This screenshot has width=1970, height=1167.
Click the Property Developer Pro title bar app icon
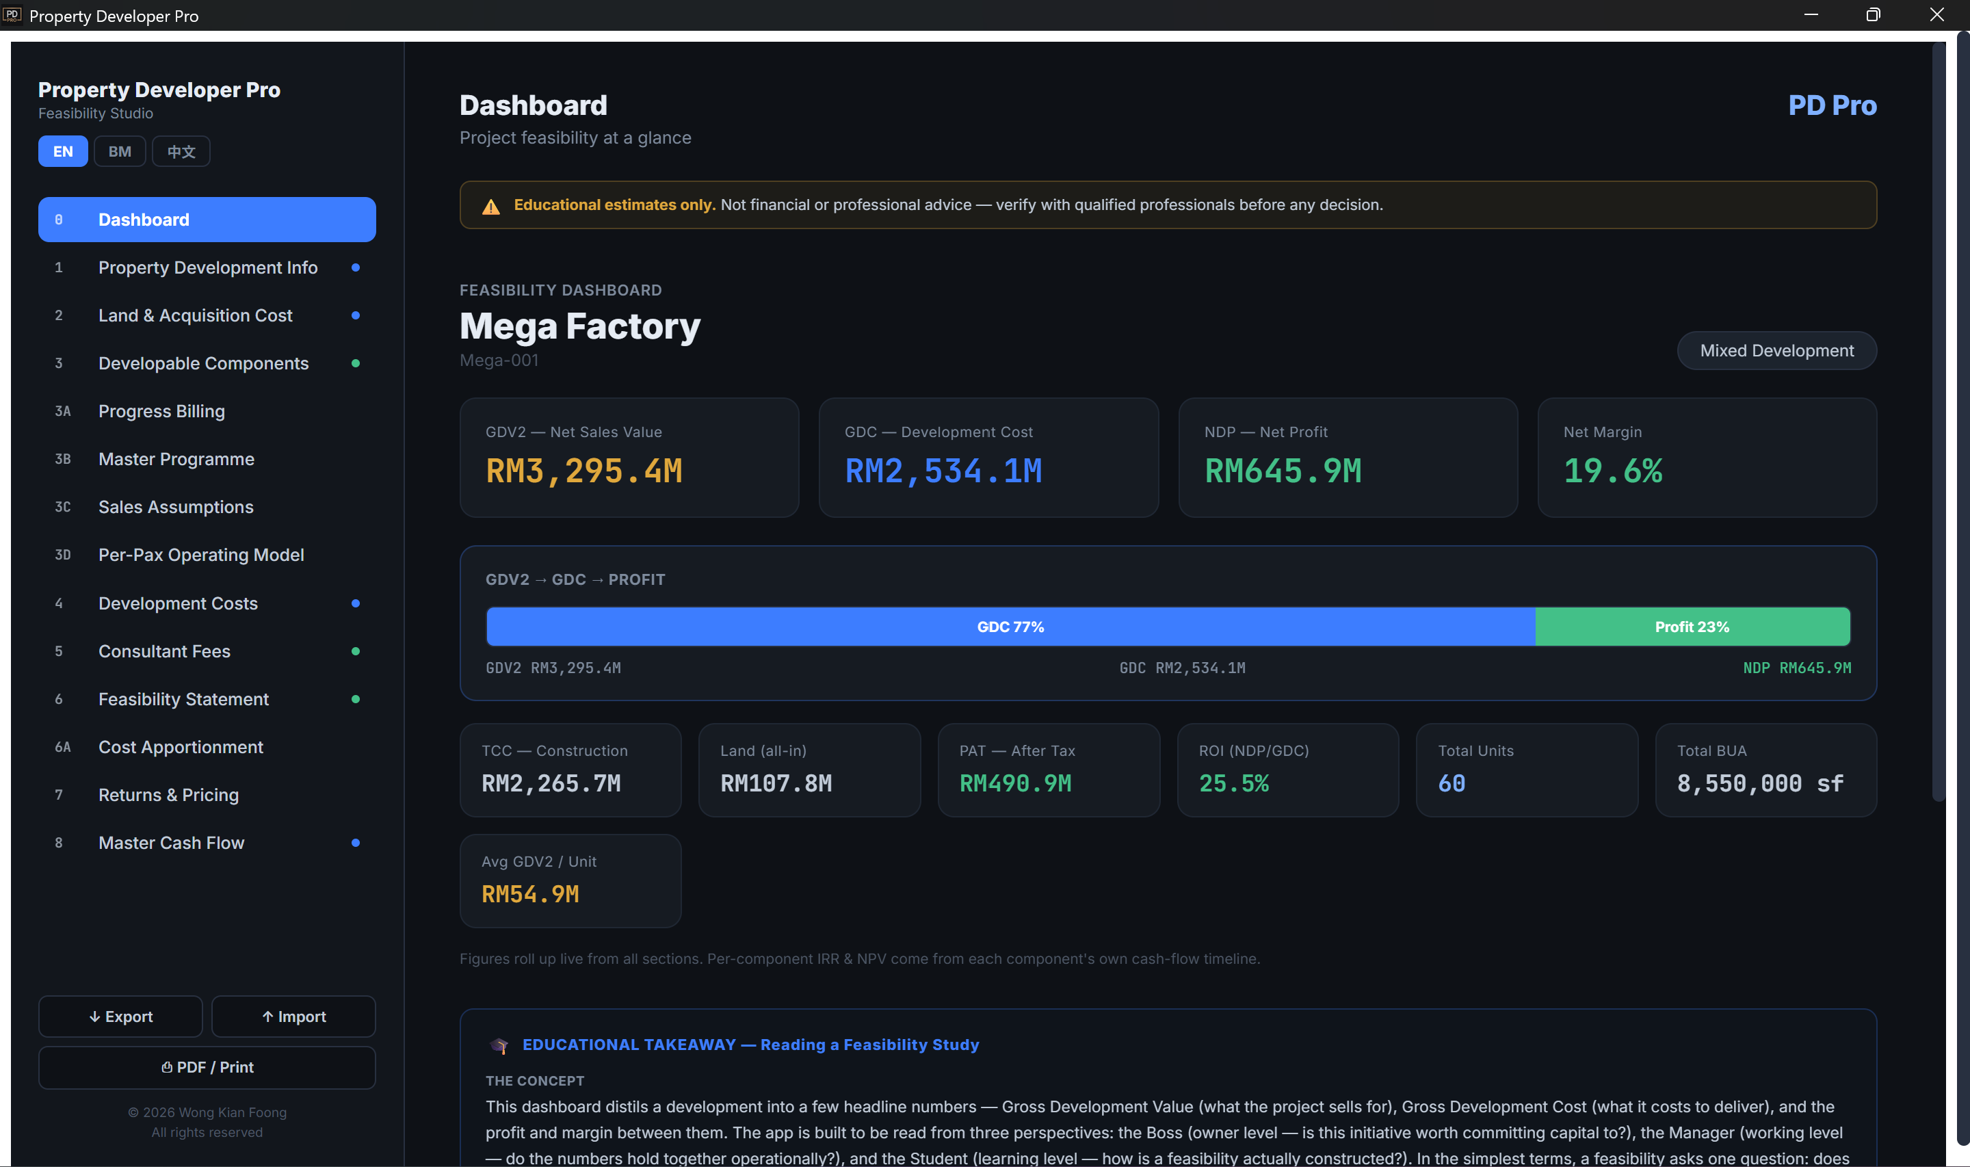click(12, 15)
